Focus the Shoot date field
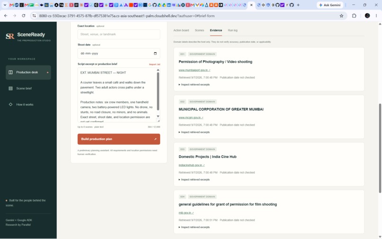 [118, 54]
